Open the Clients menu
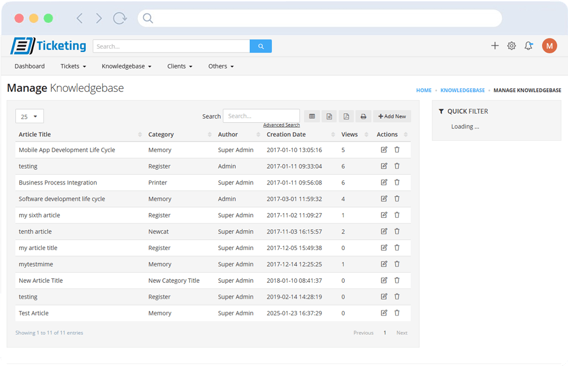This screenshot has height=366, width=568. tap(180, 66)
